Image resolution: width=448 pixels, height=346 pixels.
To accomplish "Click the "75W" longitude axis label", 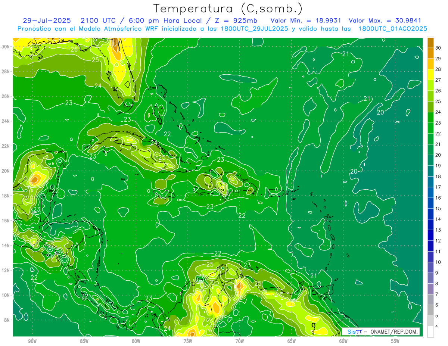I will coord(188,341).
